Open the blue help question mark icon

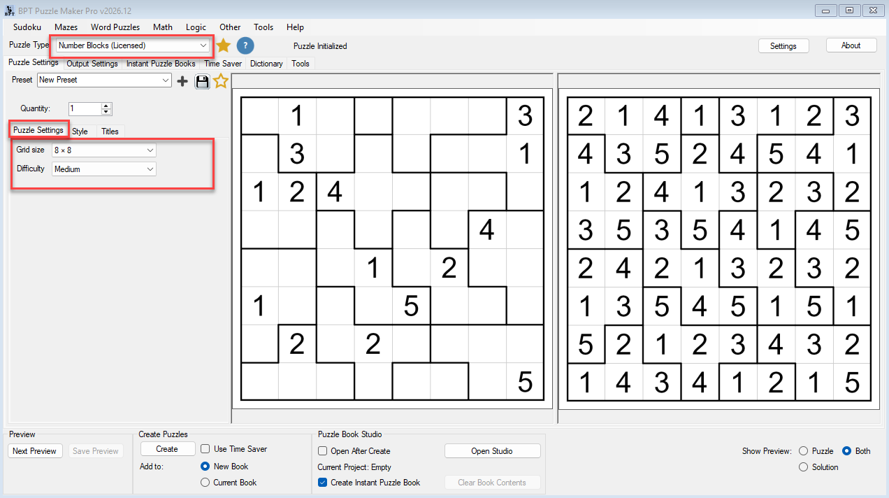point(245,45)
